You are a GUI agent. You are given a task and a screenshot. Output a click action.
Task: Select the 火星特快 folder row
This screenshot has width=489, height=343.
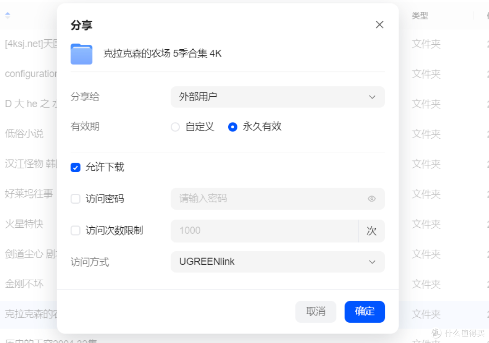pyautogui.click(x=24, y=224)
